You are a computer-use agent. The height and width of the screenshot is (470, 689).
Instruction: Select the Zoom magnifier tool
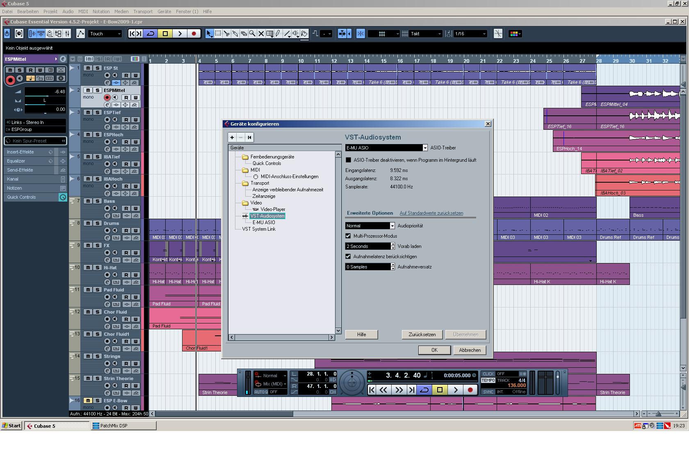point(253,34)
